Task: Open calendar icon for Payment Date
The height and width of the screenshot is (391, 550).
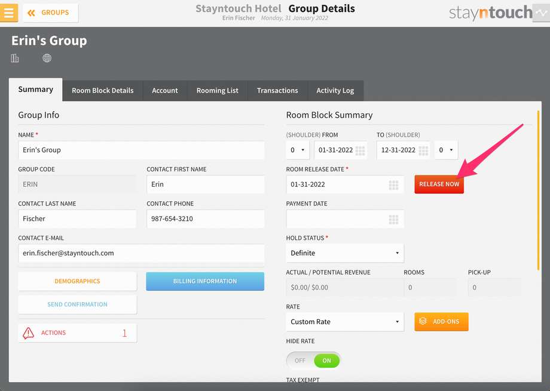Action: (393, 219)
